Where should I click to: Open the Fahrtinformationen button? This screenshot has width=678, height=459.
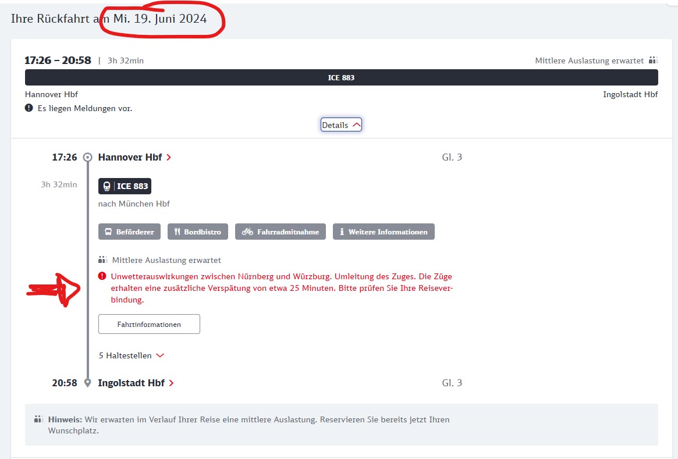pos(149,324)
